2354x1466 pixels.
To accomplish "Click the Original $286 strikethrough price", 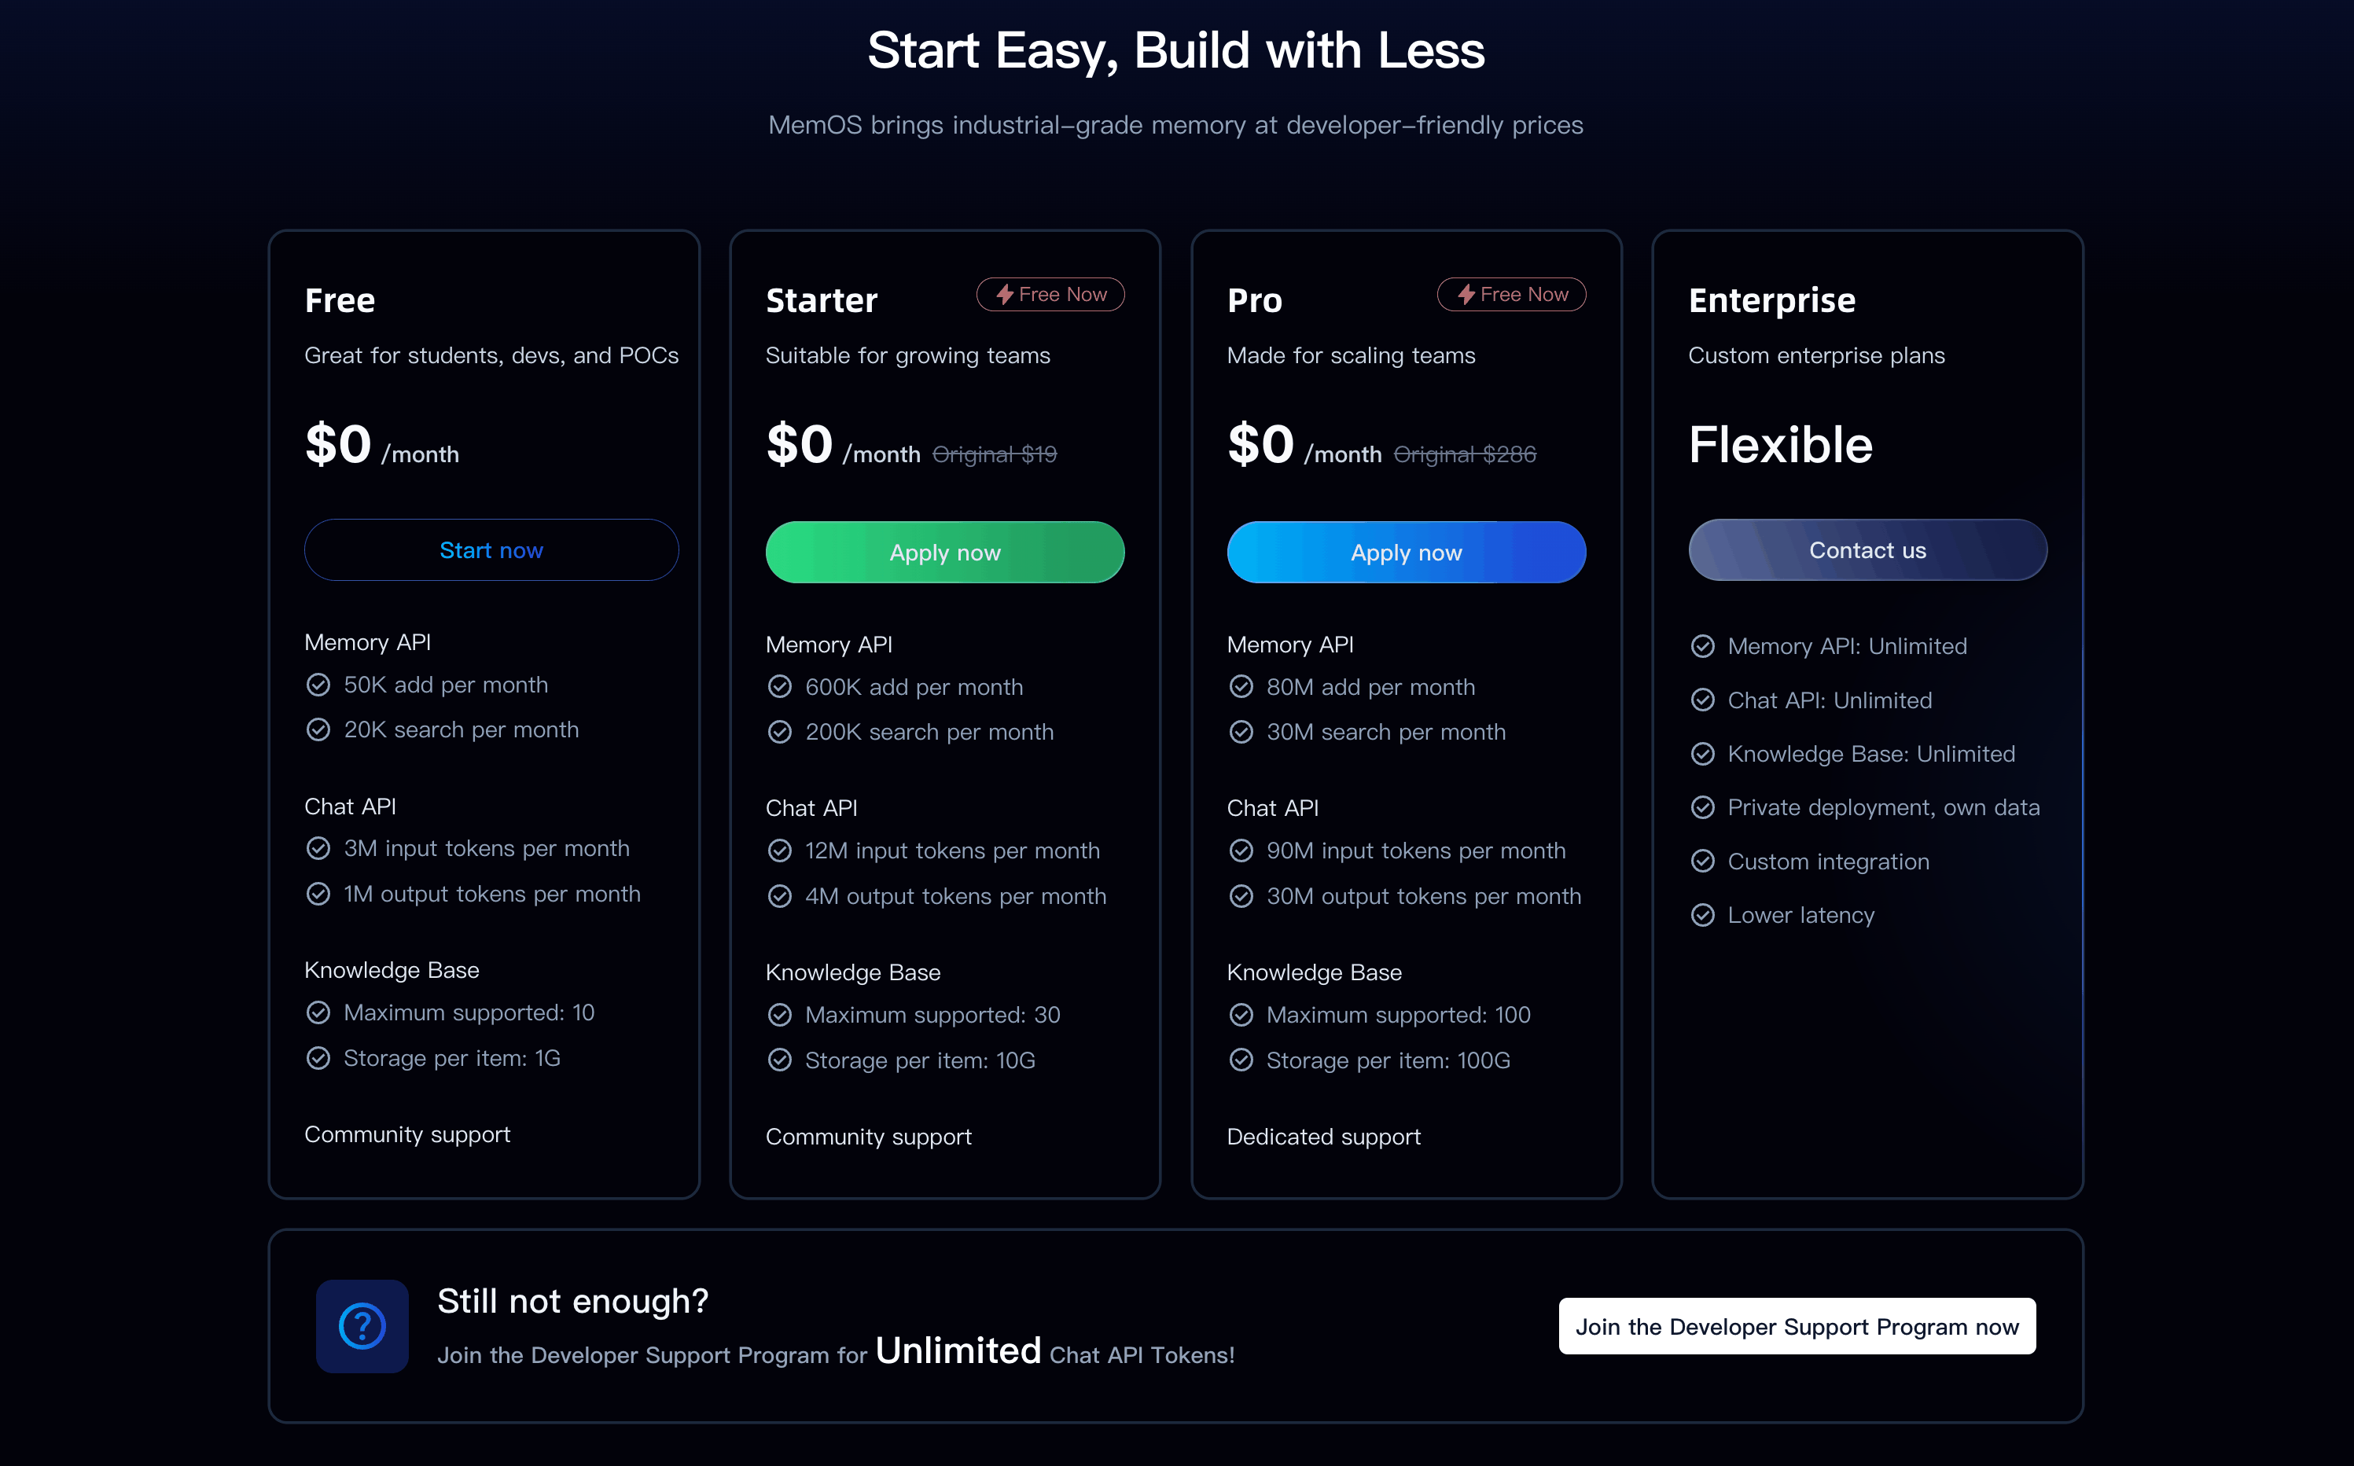I will pos(1464,454).
